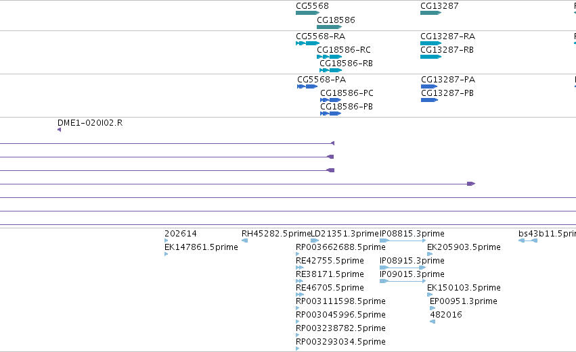Open transcript CG13287-RA
Screen dimensions: 576x352
click(448, 36)
